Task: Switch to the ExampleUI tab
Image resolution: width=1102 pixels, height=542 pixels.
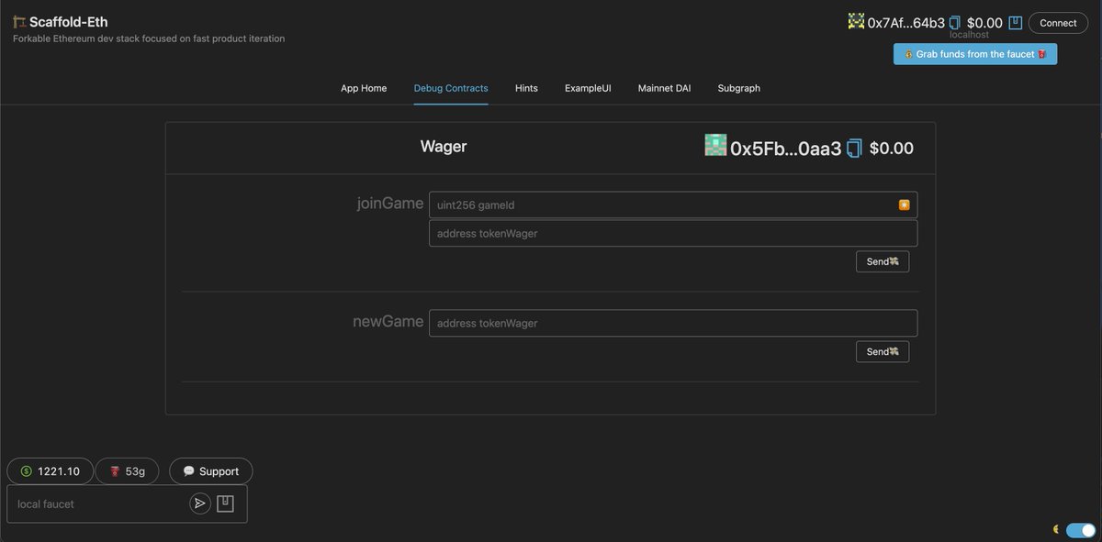Action: click(x=588, y=87)
